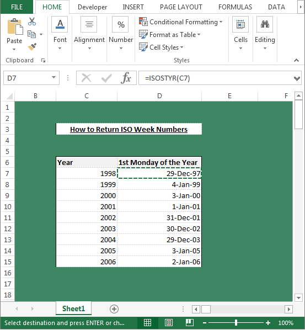Switch to Page Break Preview view
The width and height of the screenshot is (305, 330).
tap(190, 323)
